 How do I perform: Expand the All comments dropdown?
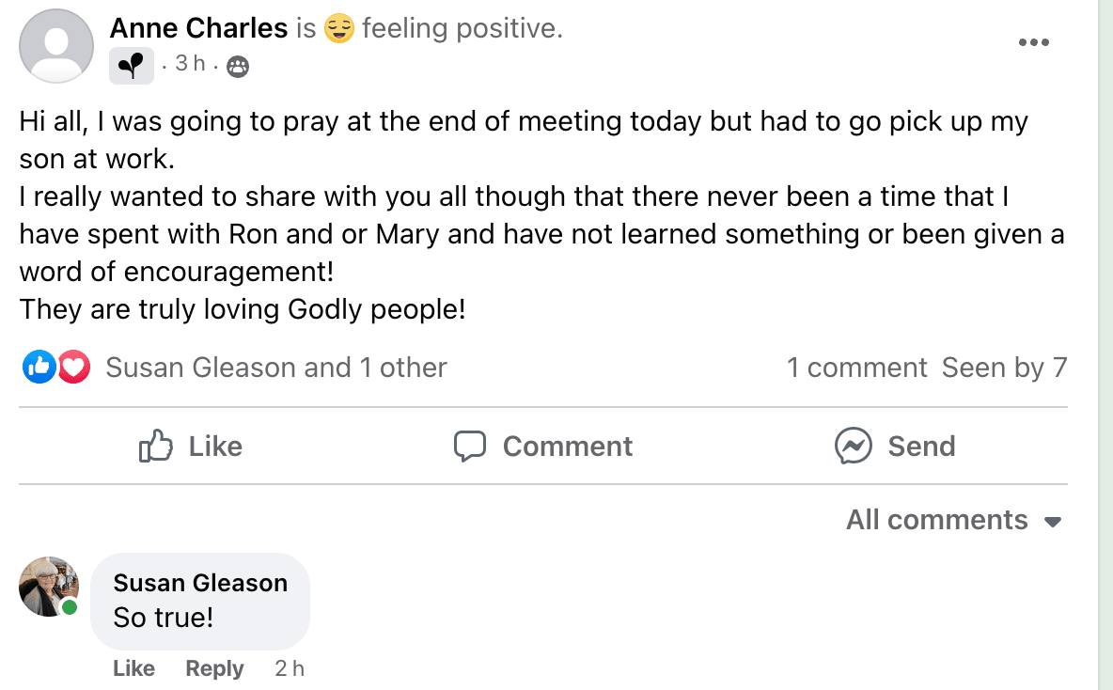(953, 520)
